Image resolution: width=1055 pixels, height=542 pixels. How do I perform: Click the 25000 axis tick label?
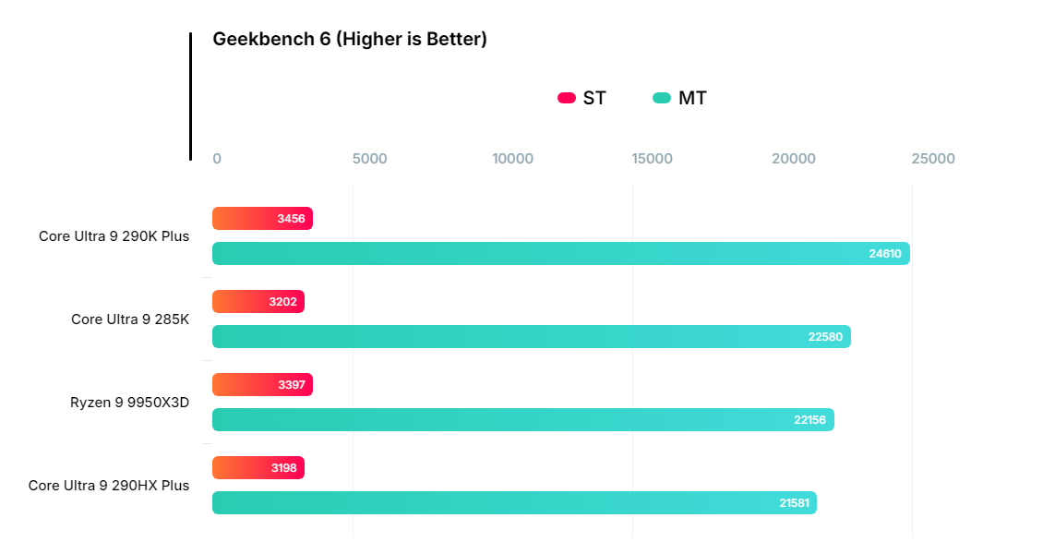coord(933,159)
